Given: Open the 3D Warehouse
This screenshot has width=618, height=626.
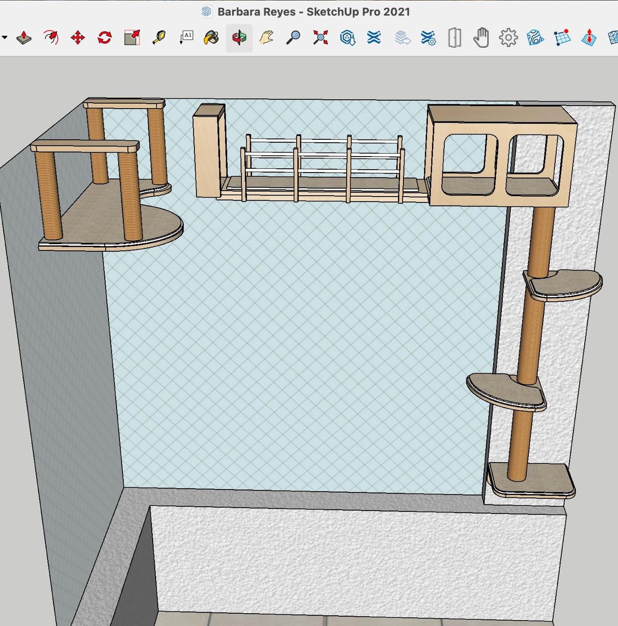Looking at the screenshot, I should pyautogui.click(x=347, y=38).
